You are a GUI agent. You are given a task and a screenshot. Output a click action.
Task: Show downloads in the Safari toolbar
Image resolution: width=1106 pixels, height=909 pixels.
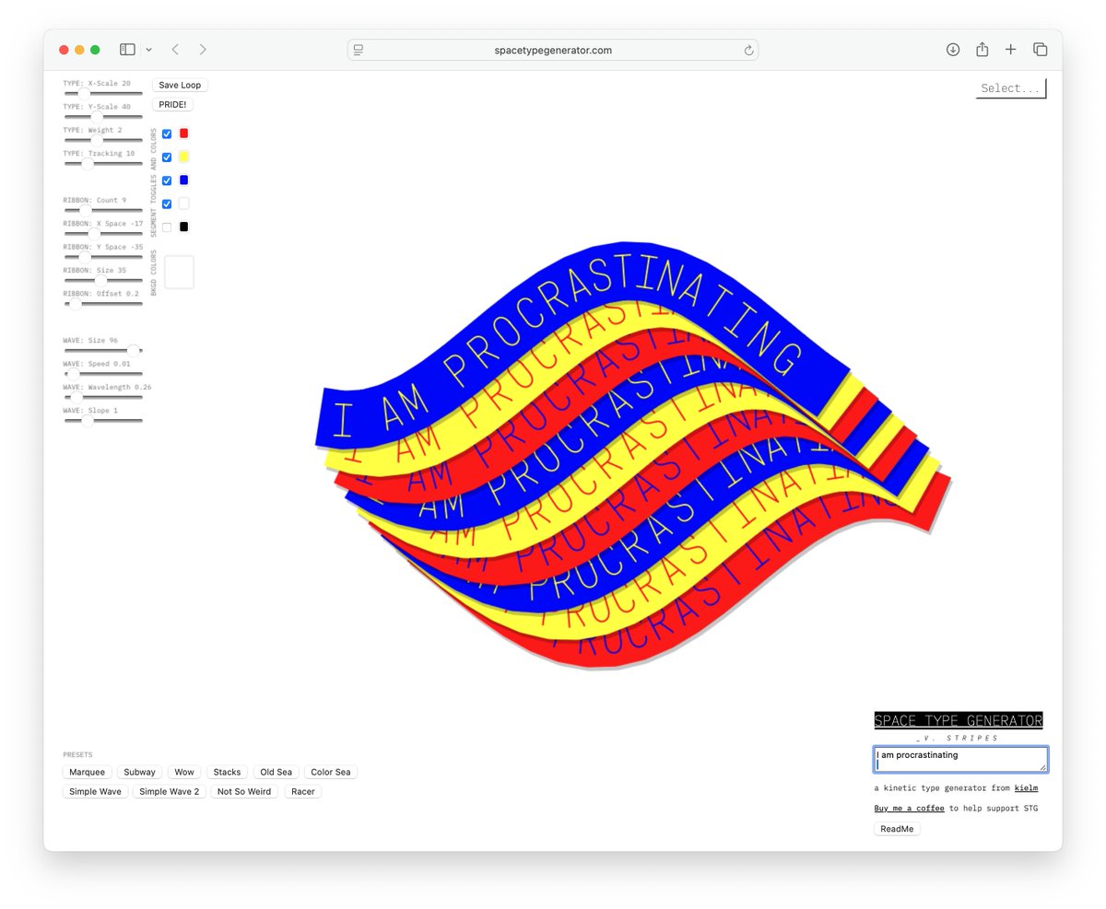(x=953, y=50)
